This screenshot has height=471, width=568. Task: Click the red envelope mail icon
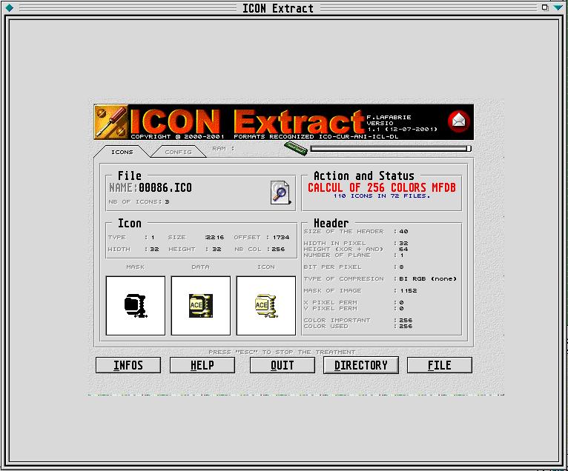point(458,121)
